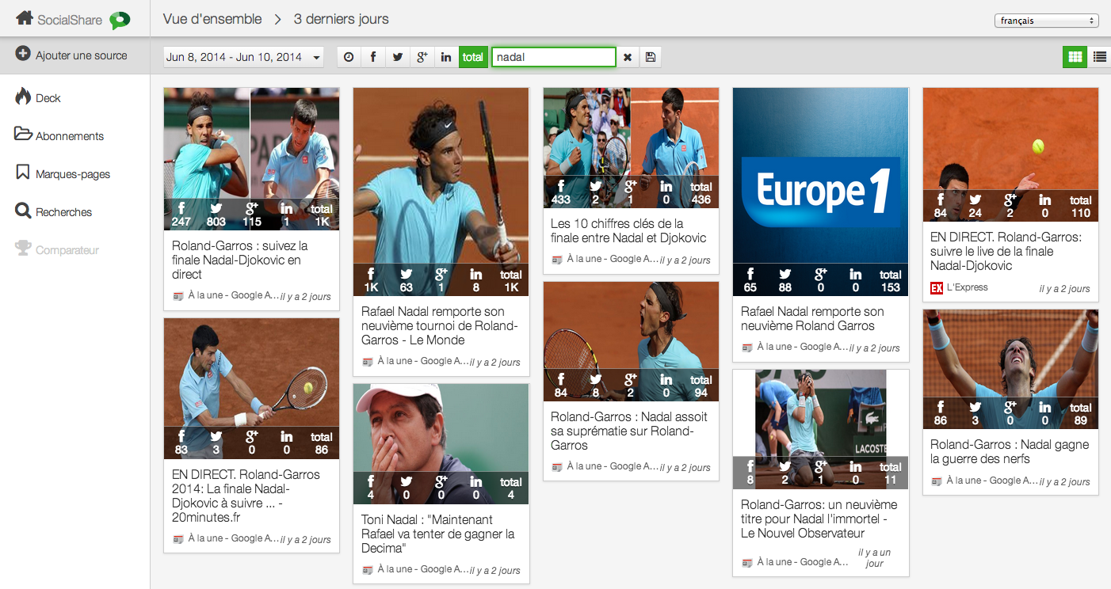Open article 'Roland-Garros : Nadal assoit sa suprématie'
This screenshot has height=589, width=1111.
tap(629, 431)
